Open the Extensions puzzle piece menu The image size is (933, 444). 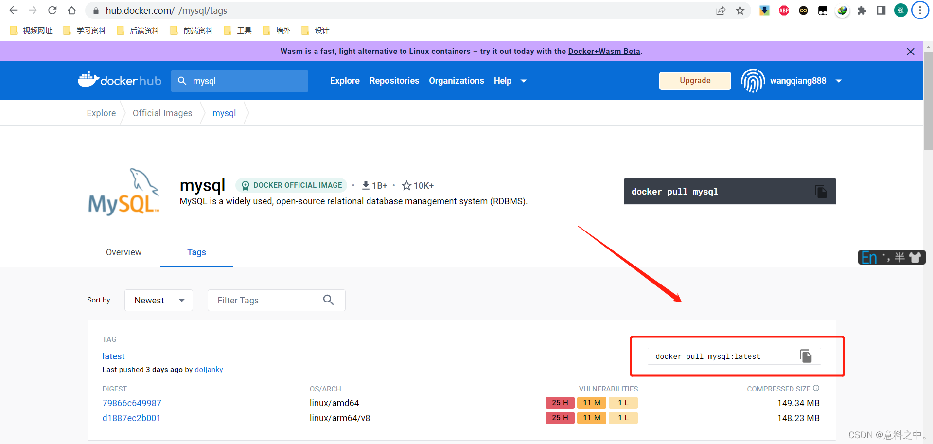click(x=862, y=11)
